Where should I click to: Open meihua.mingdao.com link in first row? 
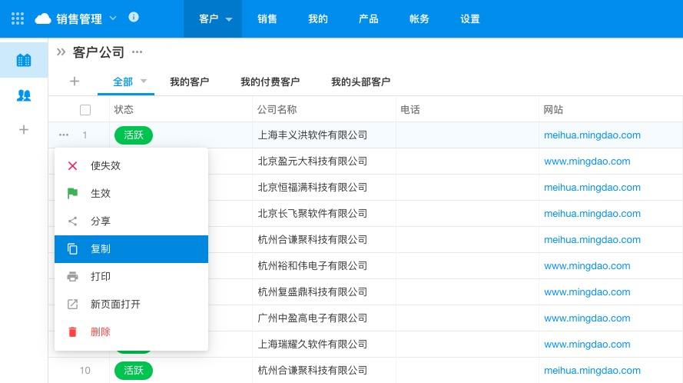point(592,135)
